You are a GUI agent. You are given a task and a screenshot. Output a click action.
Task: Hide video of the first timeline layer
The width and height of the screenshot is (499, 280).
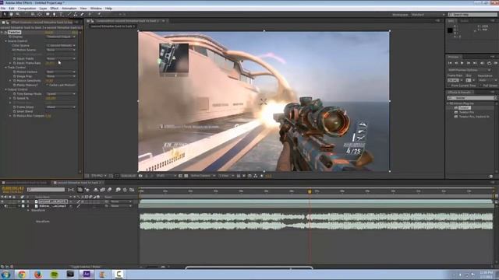tap(2, 201)
